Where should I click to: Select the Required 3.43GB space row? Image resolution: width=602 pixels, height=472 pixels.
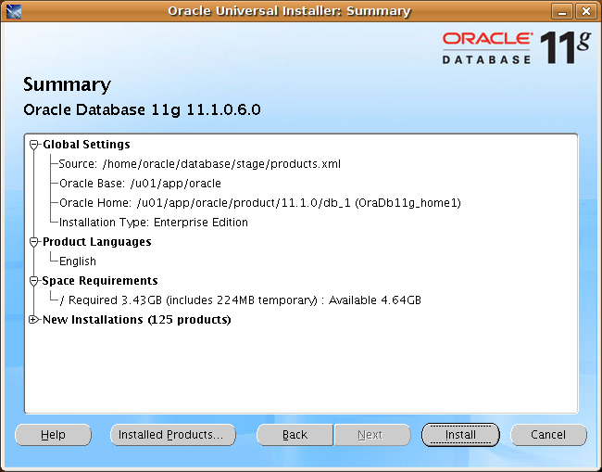[x=241, y=300]
